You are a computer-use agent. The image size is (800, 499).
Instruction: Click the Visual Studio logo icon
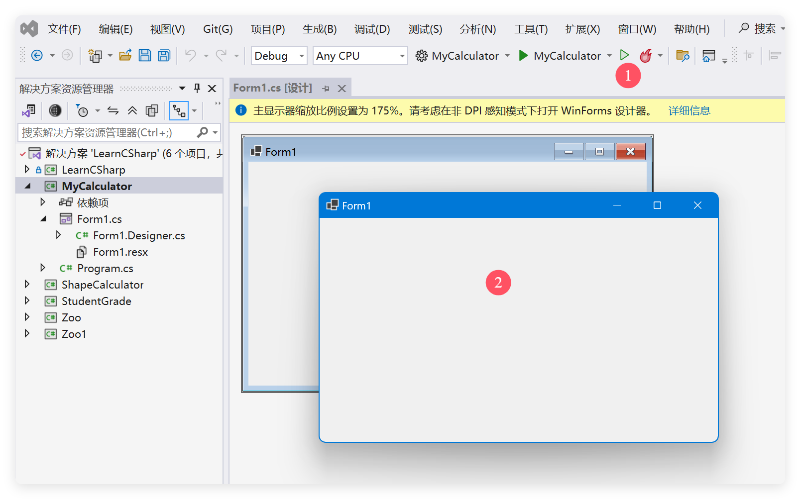coord(29,29)
